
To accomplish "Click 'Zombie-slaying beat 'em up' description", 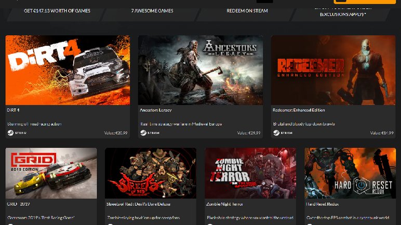I will click(x=143, y=218).
